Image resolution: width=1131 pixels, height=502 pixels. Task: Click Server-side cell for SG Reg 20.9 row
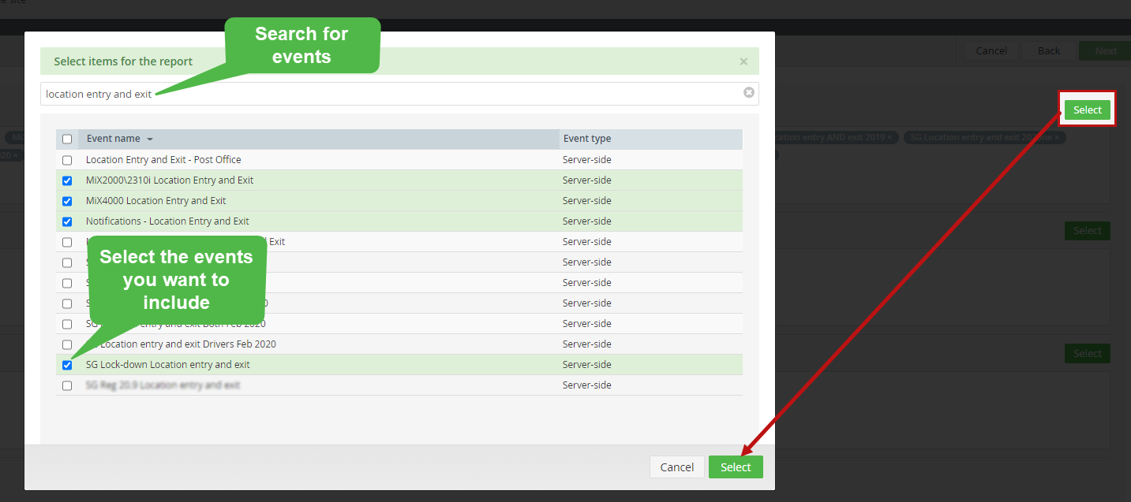click(x=586, y=385)
